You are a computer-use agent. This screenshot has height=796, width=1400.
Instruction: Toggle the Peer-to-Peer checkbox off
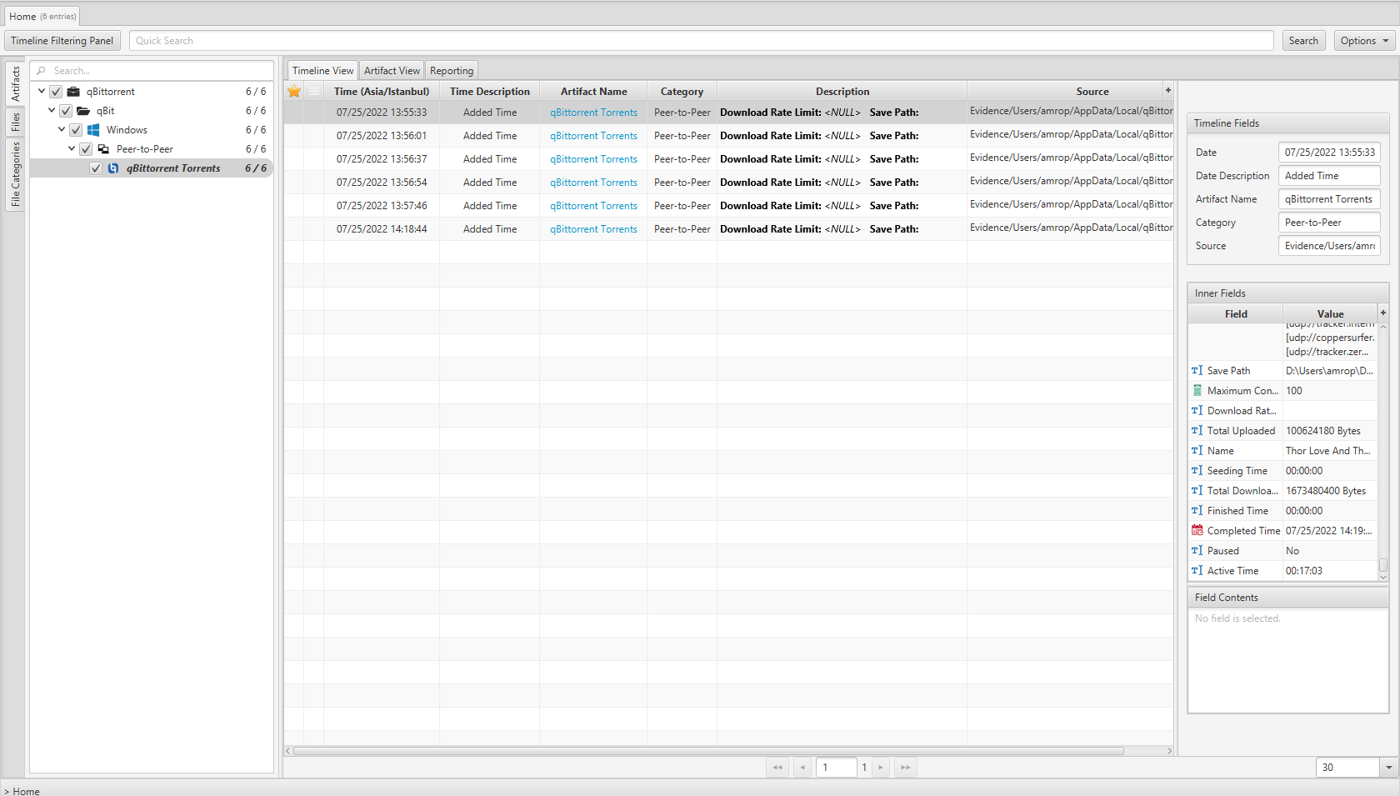point(86,148)
